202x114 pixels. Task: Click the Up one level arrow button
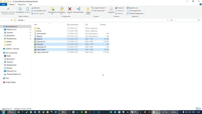[12, 20]
